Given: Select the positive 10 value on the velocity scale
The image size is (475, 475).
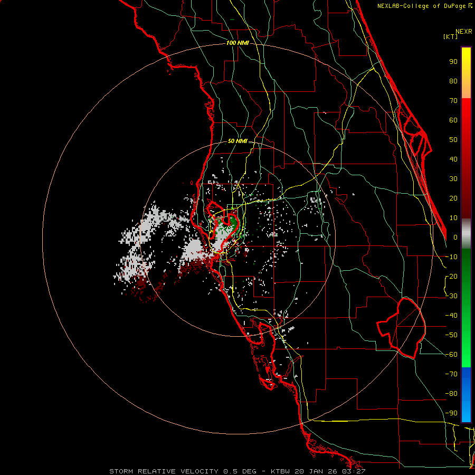Looking at the screenshot, I should (453, 218).
